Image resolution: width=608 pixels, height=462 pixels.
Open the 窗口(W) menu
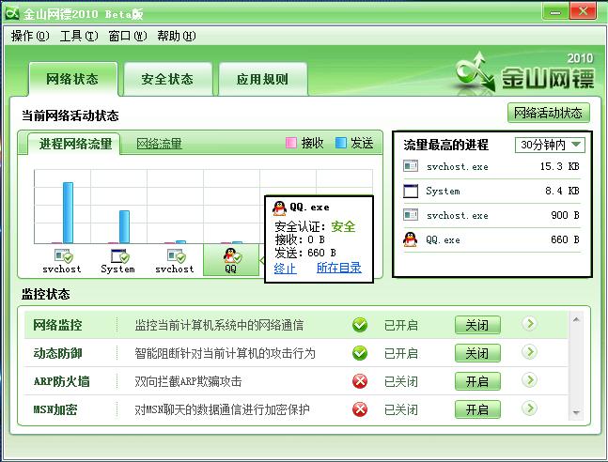(128, 36)
